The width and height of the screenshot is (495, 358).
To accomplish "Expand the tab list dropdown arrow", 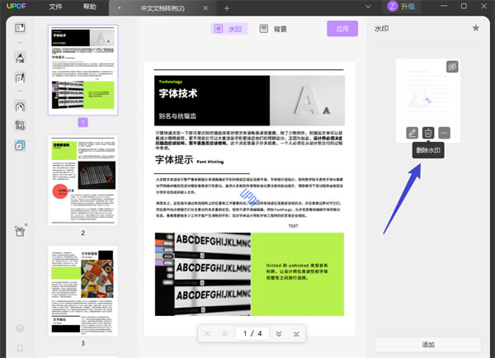I will [120, 7].
